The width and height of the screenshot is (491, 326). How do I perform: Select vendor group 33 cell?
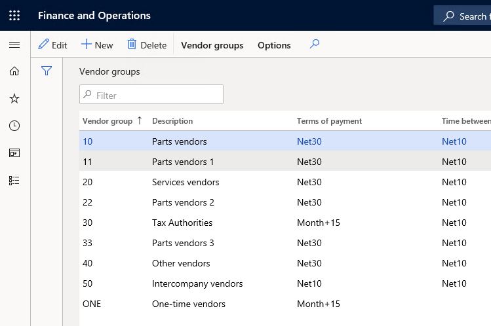tap(87, 243)
